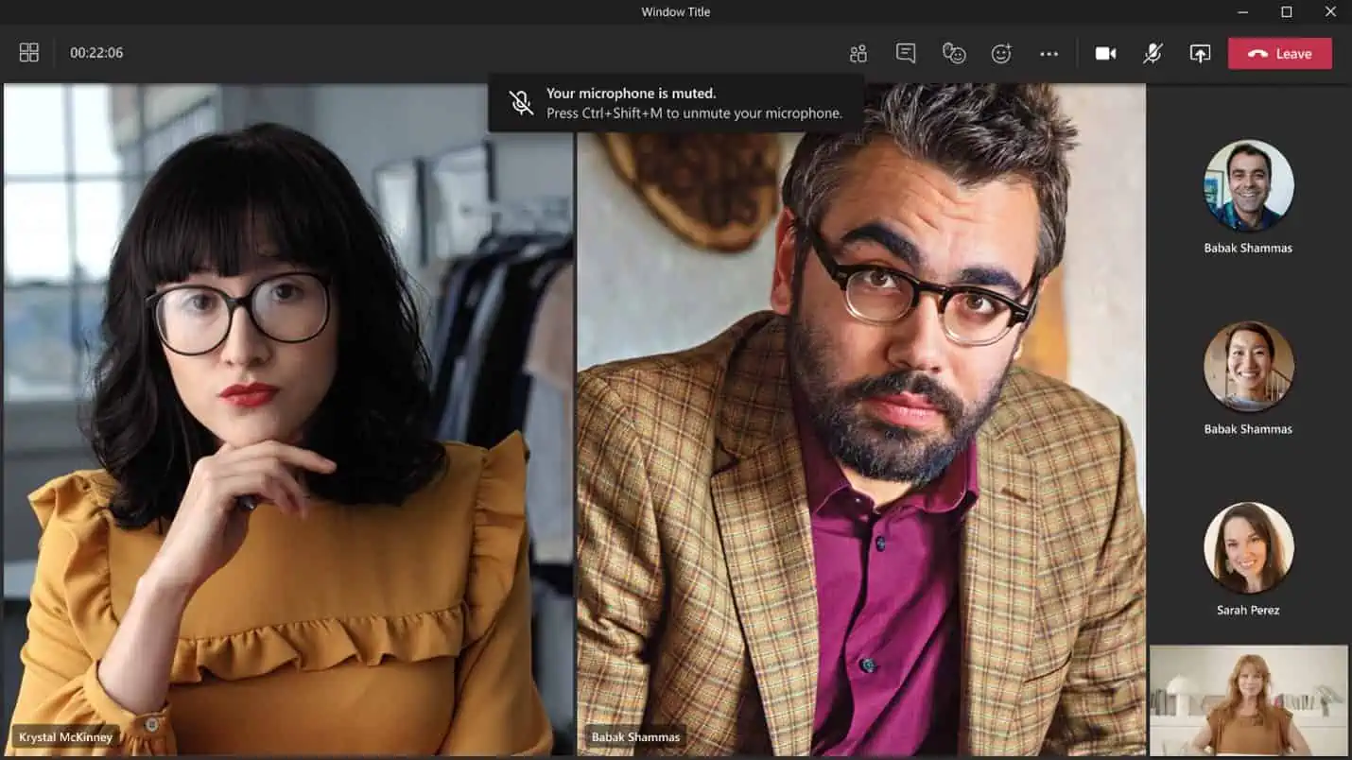Share screen content icon
The width and height of the screenshot is (1352, 760).
pyautogui.click(x=1200, y=54)
